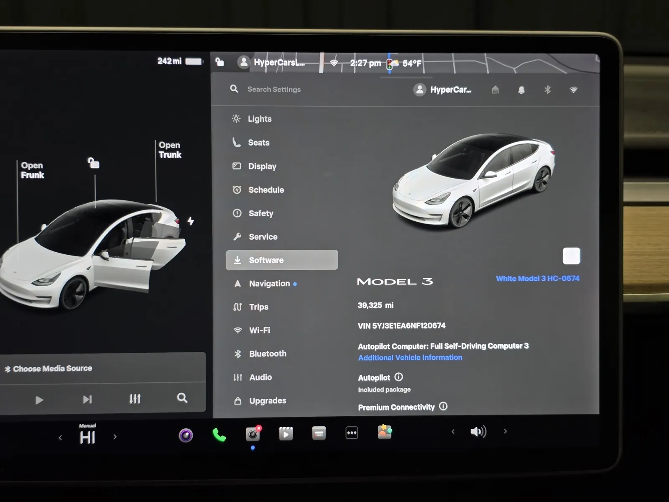Viewport: 669px width, 502px height.
Task: Open notifications via the bell icon
Action: pos(521,90)
